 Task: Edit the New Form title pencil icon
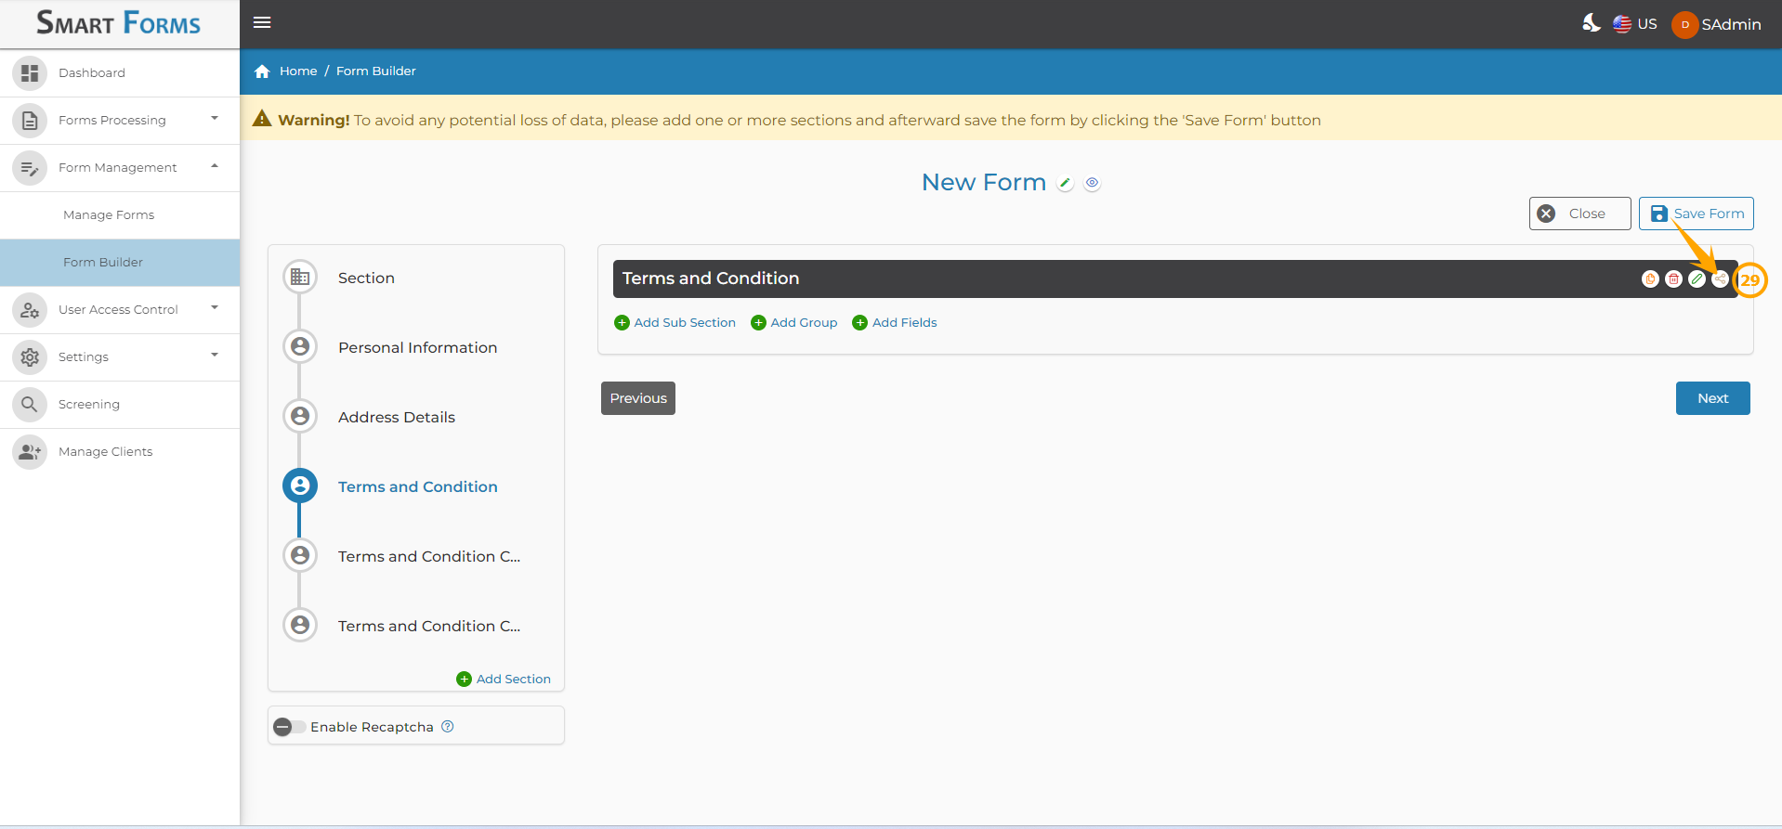1066,184
